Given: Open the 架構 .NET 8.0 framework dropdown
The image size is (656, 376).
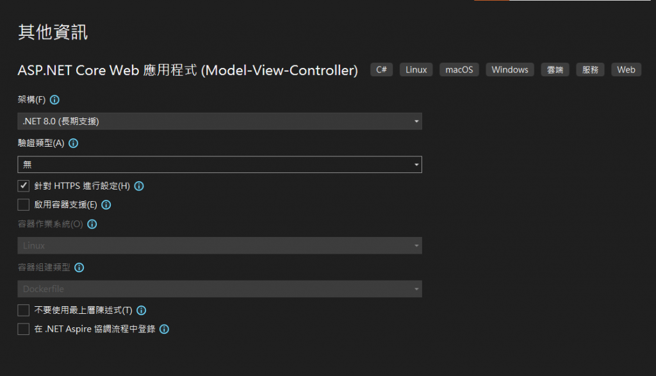Looking at the screenshot, I should pos(219,121).
